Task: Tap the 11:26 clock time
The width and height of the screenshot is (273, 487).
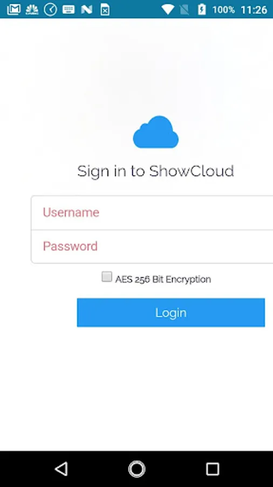Action: click(254, 10)
